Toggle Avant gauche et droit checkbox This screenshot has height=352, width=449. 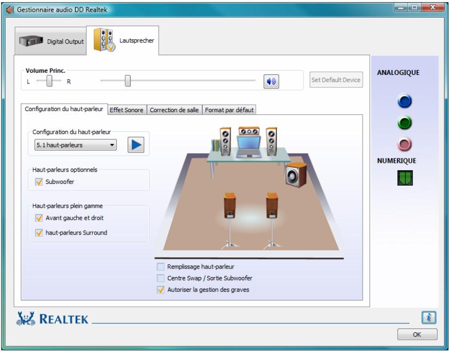(39, 218)
